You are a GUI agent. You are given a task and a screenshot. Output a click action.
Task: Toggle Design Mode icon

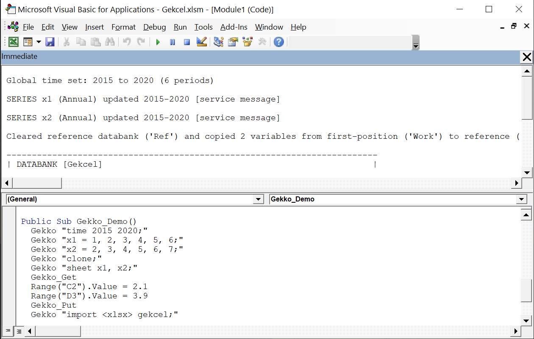pos(201,42)
